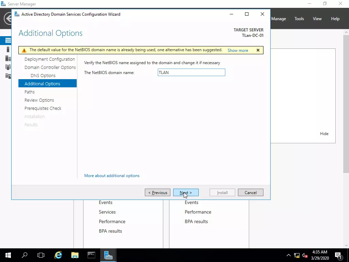Open Services in the Server Manager tile

pyautogui.click(x=107, y=212)
